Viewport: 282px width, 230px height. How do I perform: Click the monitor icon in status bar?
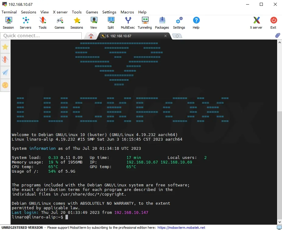[279, 228]
